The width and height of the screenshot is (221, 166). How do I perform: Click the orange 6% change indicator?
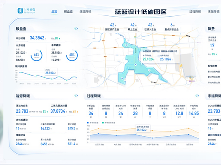point(75,112)
